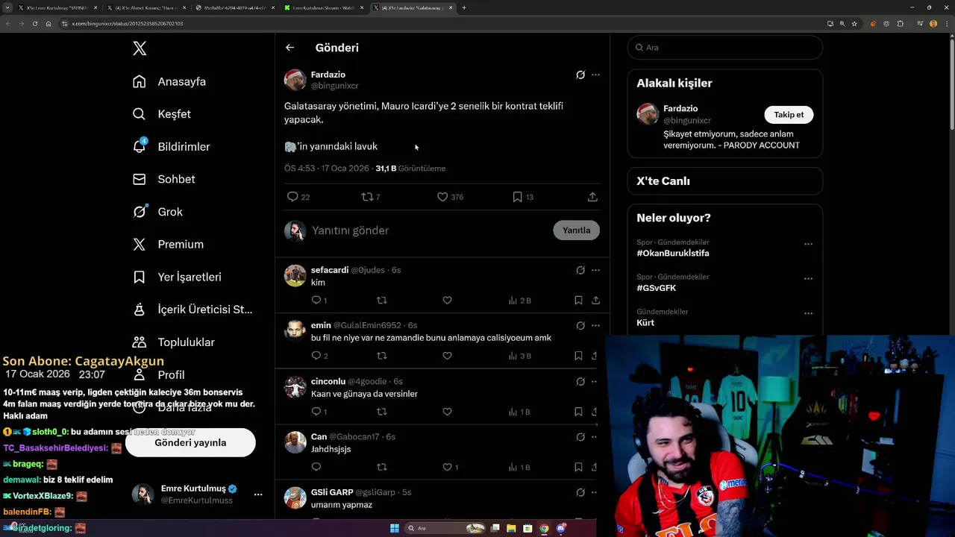
Task: Reload the page in browser toolbar
Action: (35, 23)
